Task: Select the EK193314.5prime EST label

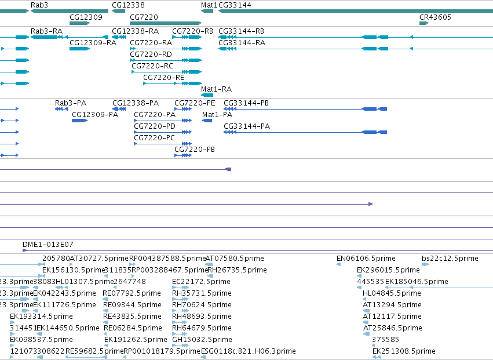Action: (41, 317)
